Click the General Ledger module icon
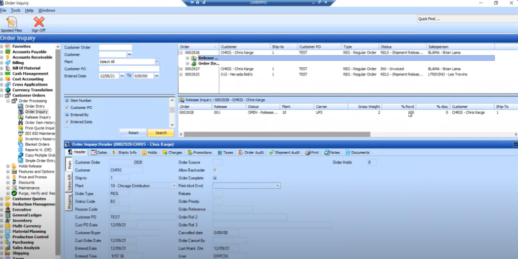 (x=8, y=215)
